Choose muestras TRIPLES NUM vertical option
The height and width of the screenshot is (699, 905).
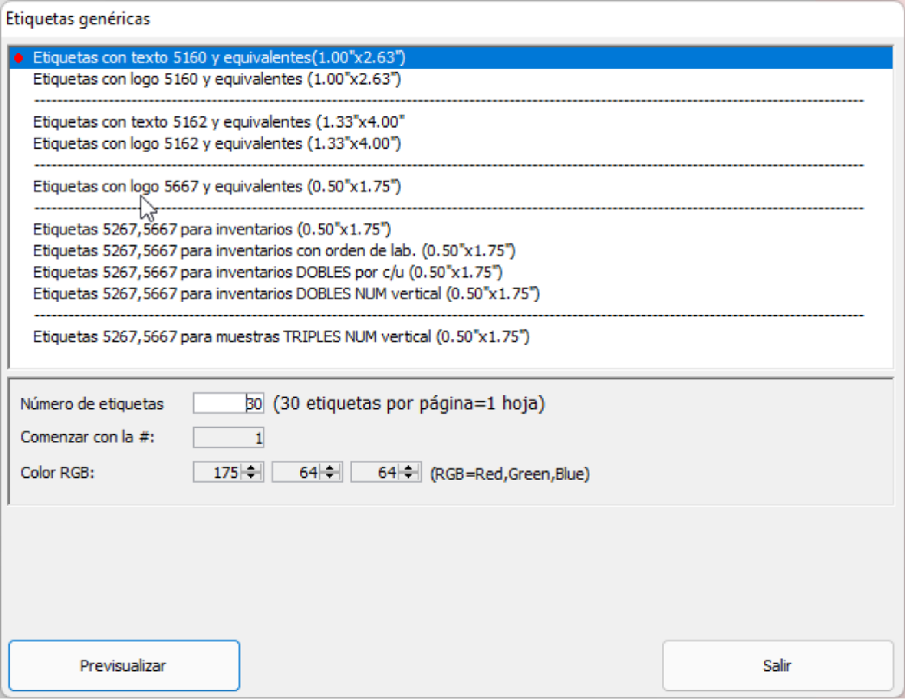click(x=281, y=337)
